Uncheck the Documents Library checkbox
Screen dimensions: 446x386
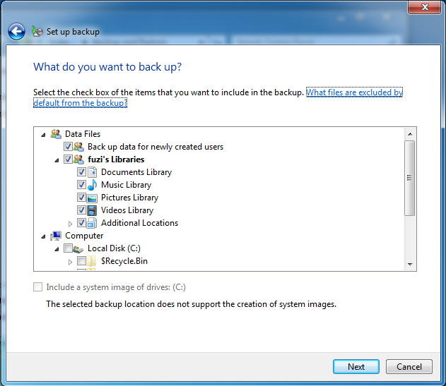81,172
